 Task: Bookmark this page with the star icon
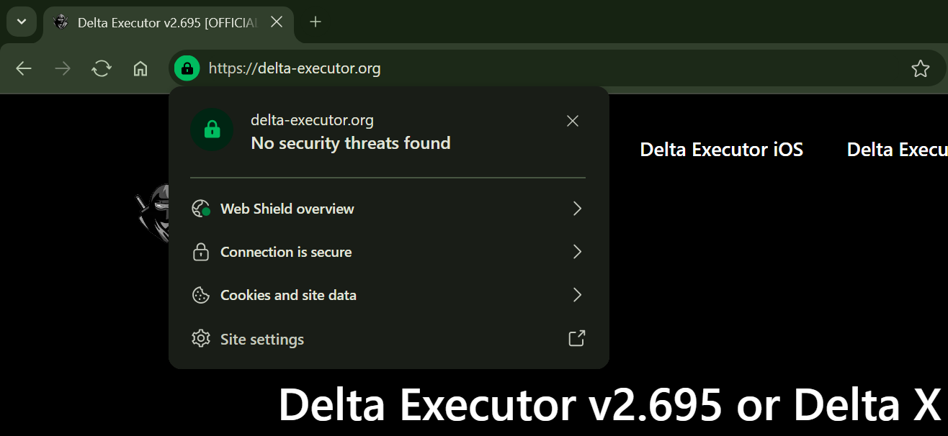pos(920,68)
